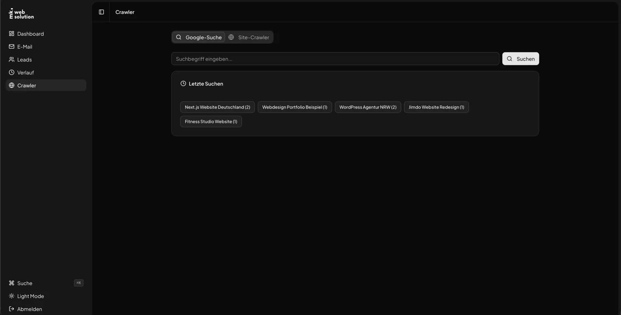Click the Suche command-key icon
This screenshot has width=621, height=315.
[12, 283]
